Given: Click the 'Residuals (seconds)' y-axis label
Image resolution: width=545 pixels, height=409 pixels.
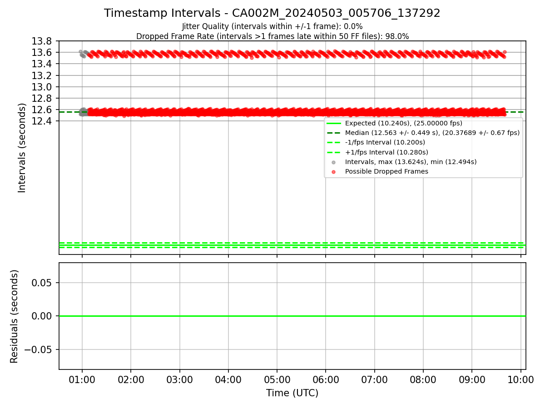Looking at the screenshot, I should pyautogui.click(x=14, y=316).
